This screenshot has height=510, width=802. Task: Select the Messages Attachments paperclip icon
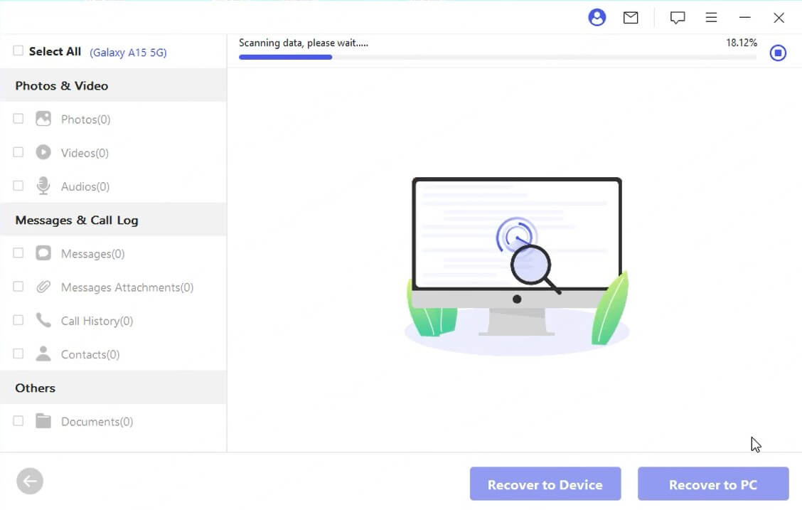pyautogui.click(x=44, y=287)
